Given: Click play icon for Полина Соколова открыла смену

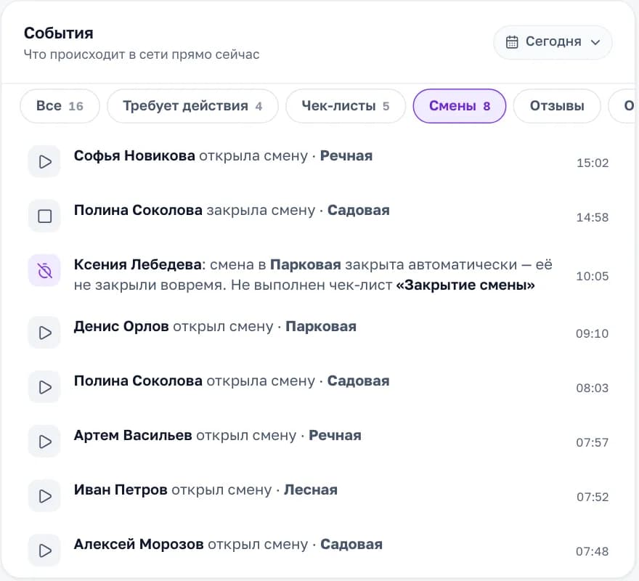Looking at the screenshot, I should pyautogui.click(x=45, y=387).
